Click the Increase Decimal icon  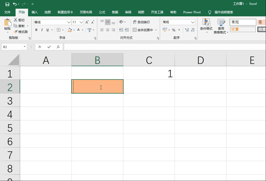click(187, 30)
